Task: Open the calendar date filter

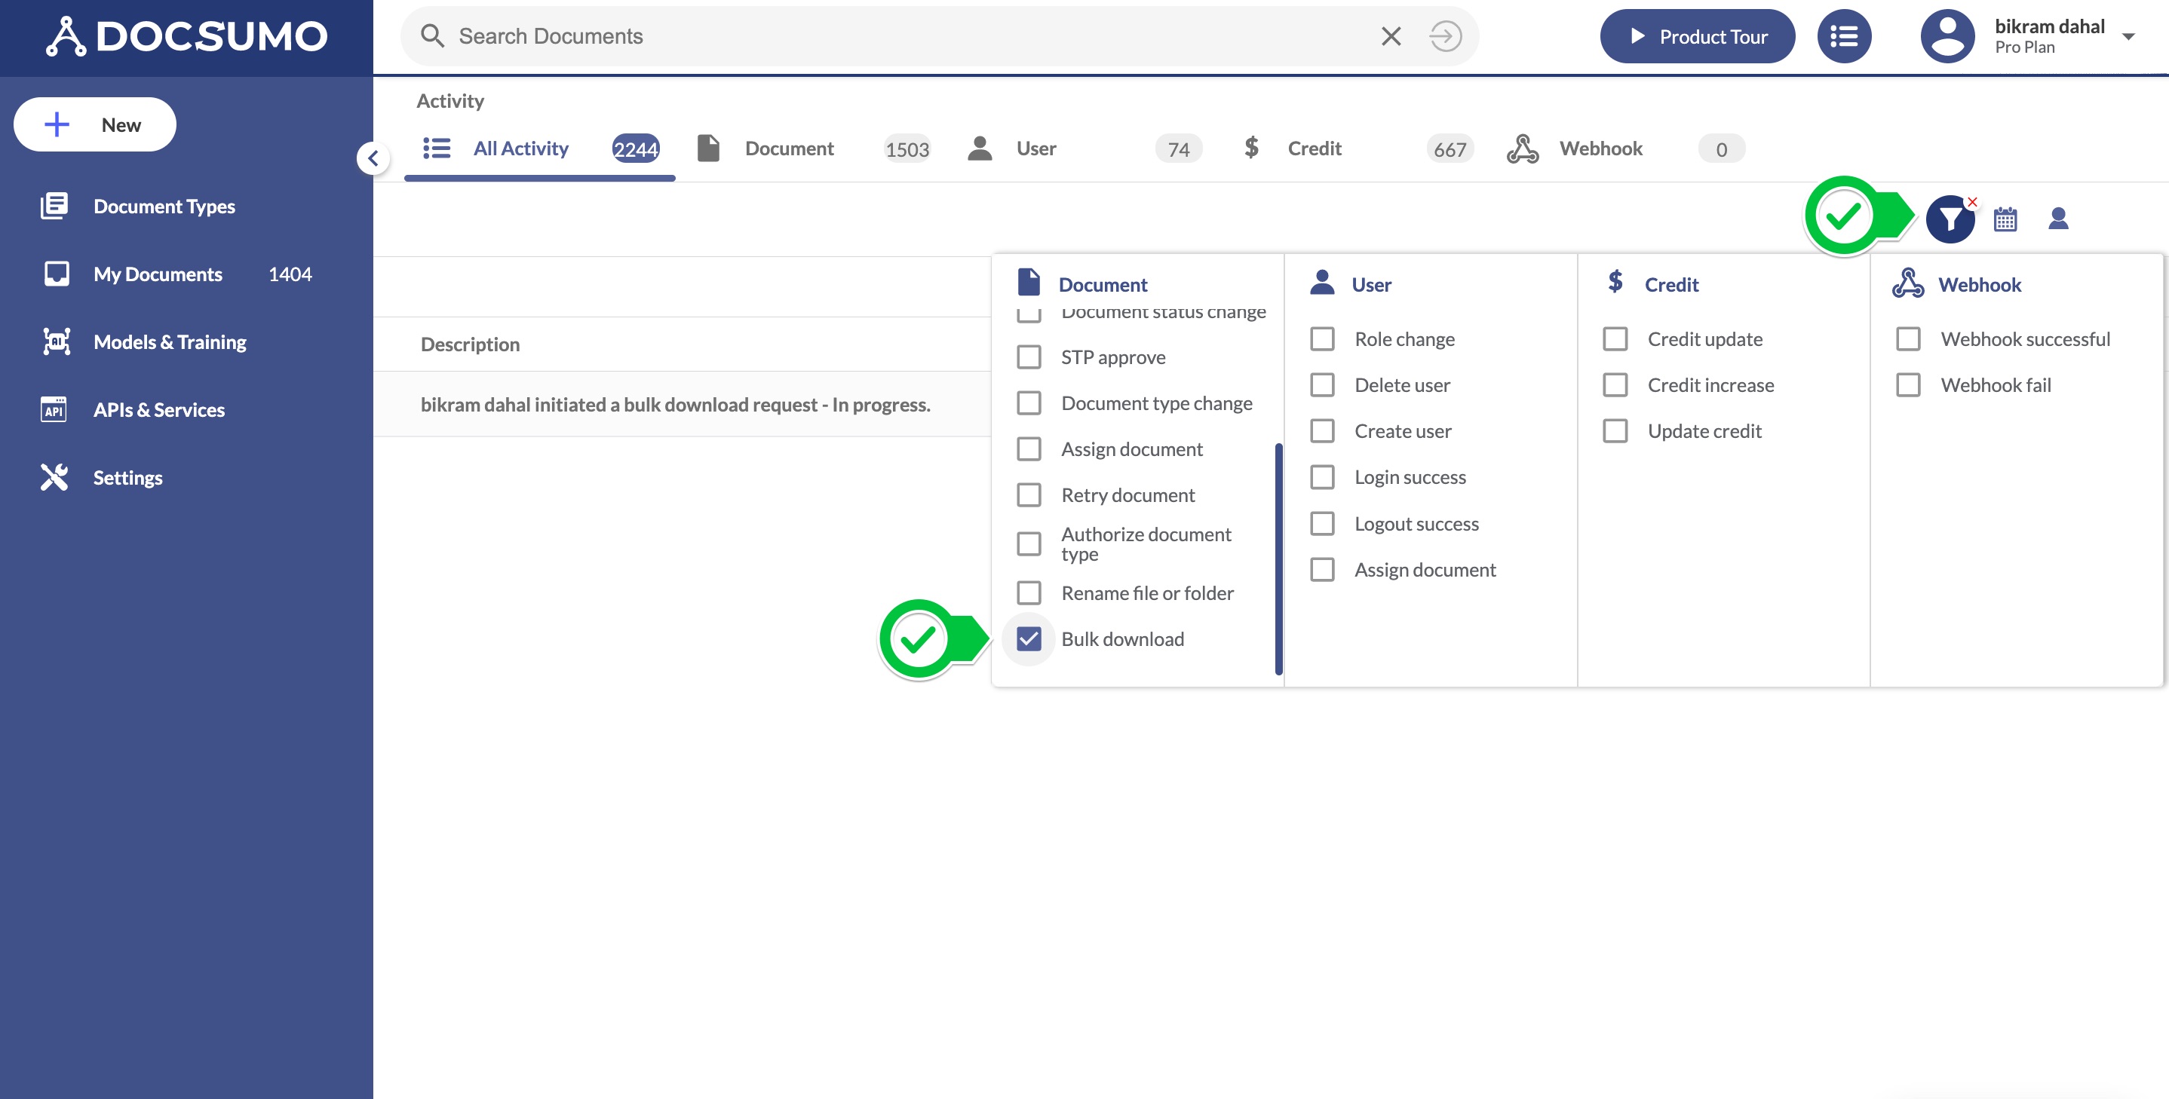Action: coord(2005,219)
